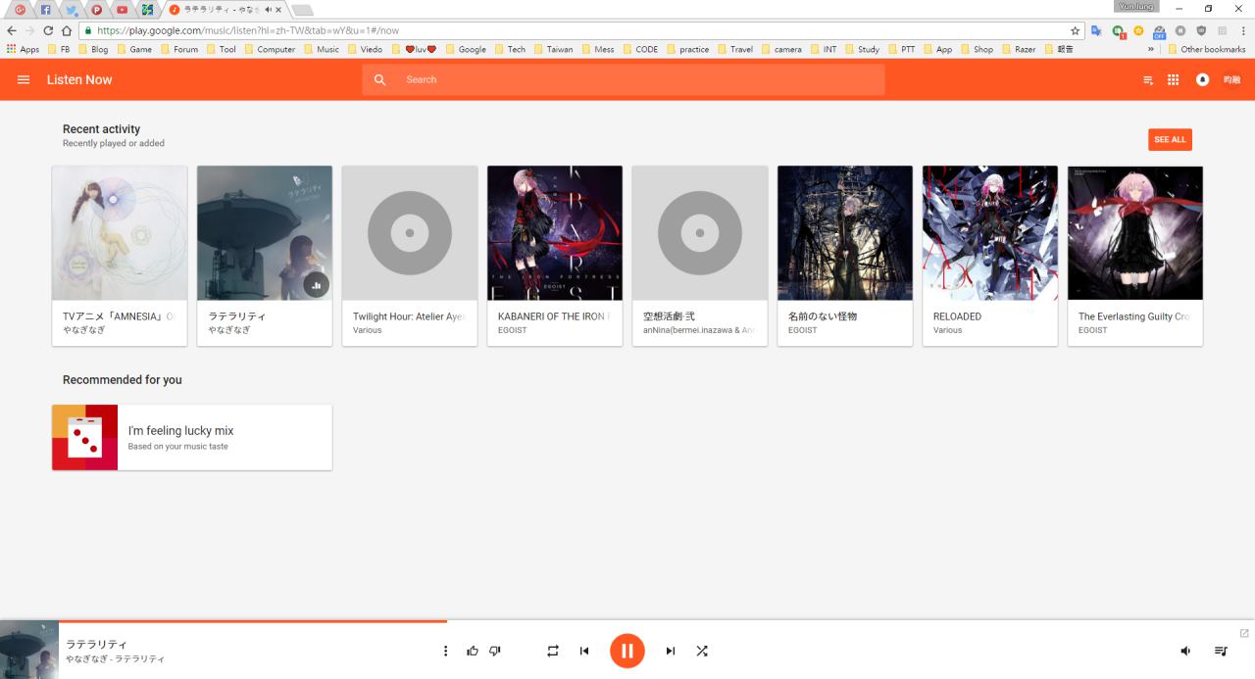Click the address bar URL
Image resolution: width=1255 pixels, height=679 pixels.
[248, 30]
